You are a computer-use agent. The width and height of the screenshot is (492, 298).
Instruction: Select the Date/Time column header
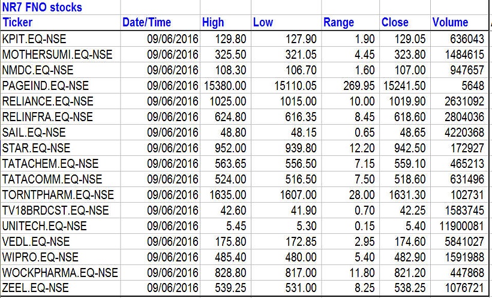[146, 23]
